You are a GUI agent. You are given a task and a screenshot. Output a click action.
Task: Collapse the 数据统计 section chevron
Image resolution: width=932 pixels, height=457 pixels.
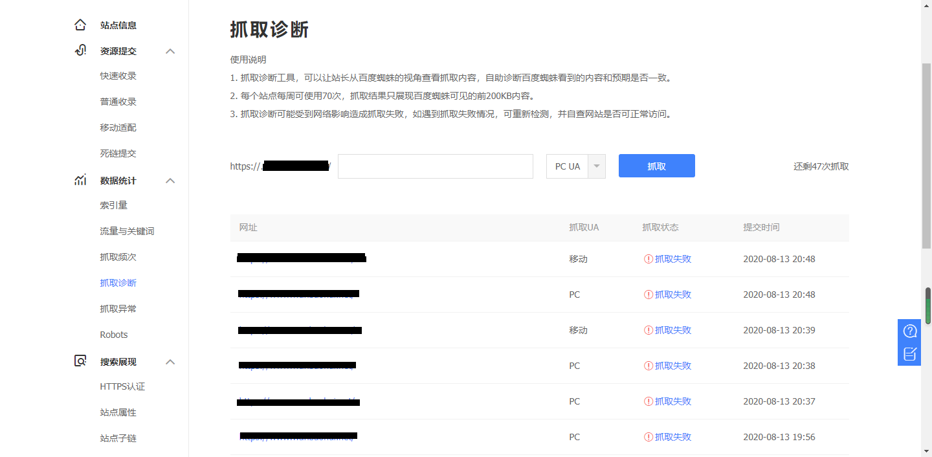(170, 181)
